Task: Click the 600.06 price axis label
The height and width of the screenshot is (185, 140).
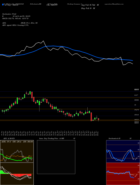Action: point(137,100)
